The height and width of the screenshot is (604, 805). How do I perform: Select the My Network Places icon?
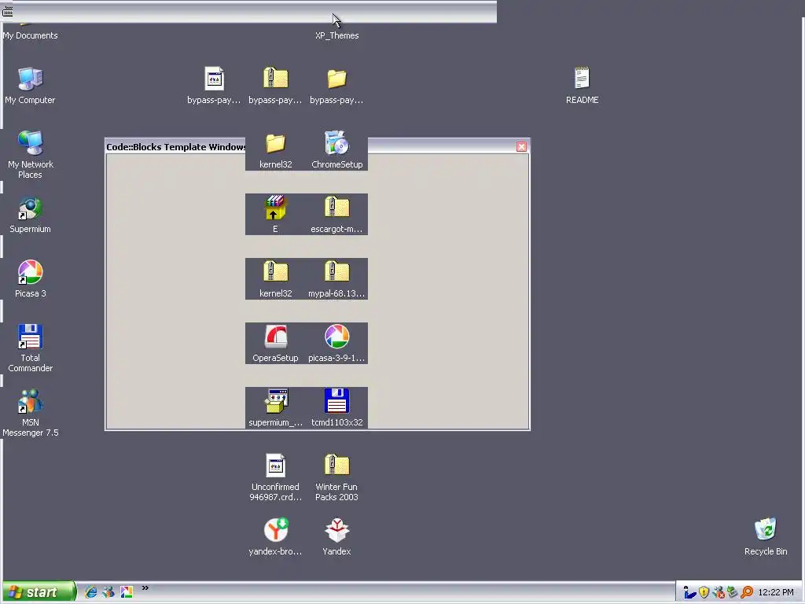coord(31,143)
